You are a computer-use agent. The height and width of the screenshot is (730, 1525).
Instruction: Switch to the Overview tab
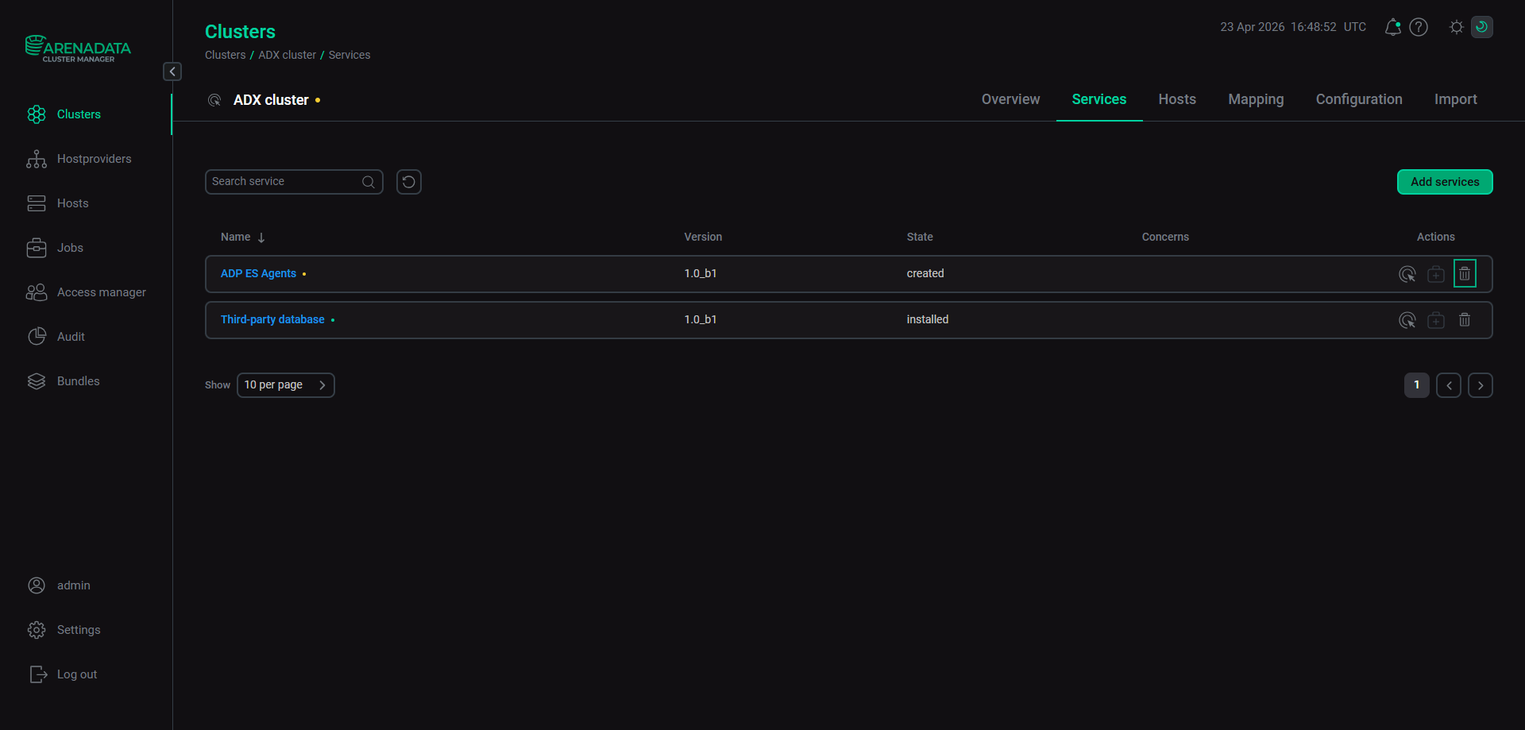(1010, 99)
